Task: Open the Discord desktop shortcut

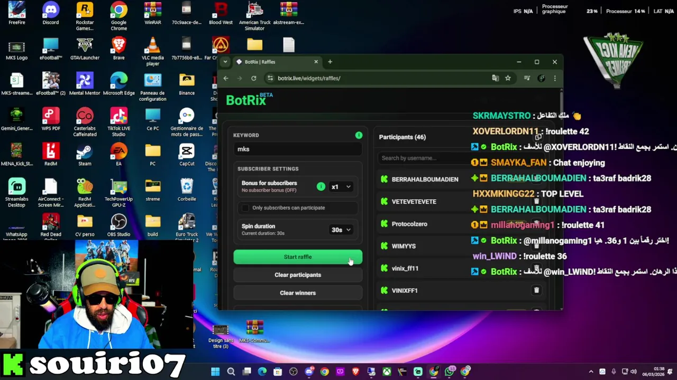Action: (x=51, y=13)
